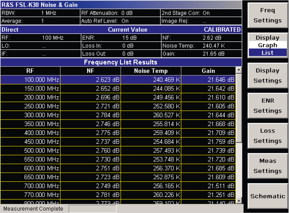
Task: Open Display Settings
Action: tap(267, 75)
